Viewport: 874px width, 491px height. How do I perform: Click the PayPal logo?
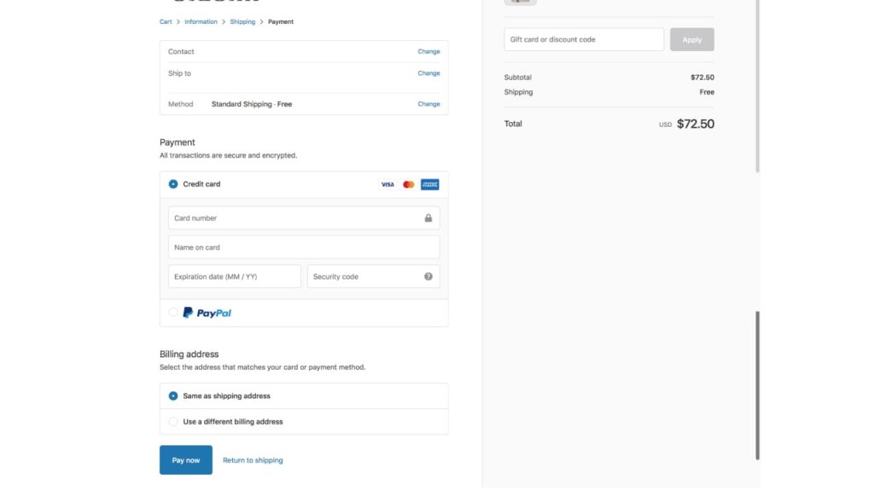207,313
